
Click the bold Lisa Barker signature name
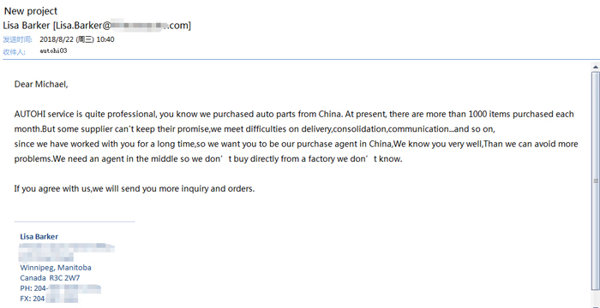pos(39,236)
